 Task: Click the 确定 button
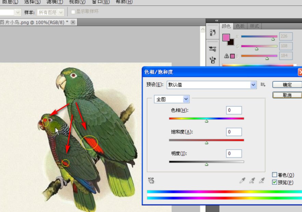pyautogui.click(x=287, y=85)
